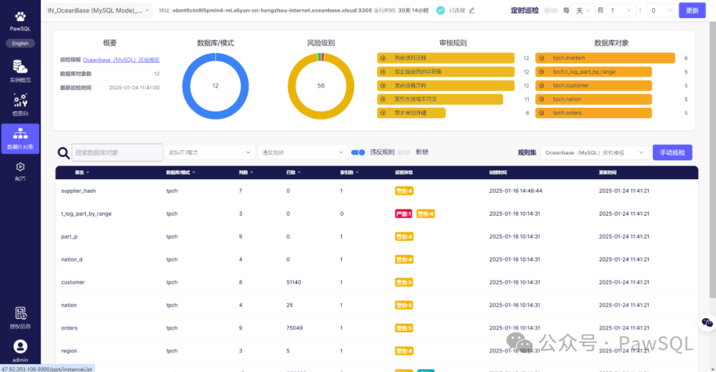Viewport: 716px width, 372px height.
Task: Open the rule set Oceanbase template dropdown
Action: [x=595, y=153]
